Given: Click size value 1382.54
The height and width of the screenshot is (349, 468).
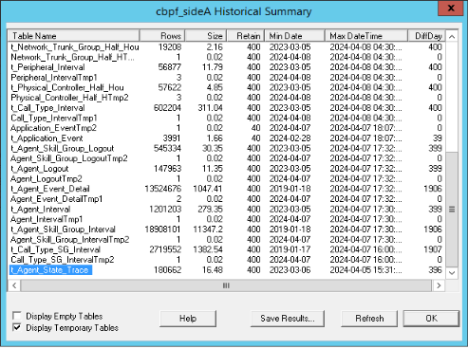Looking at the screenshot, I should tap(208, 249).
